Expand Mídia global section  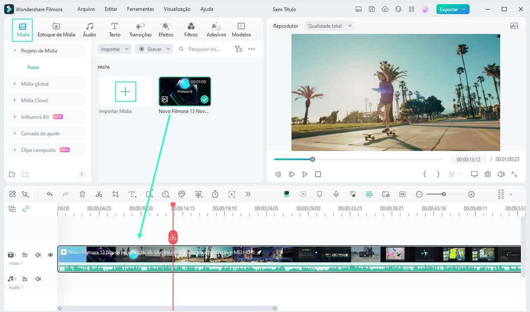coord(46,84)
